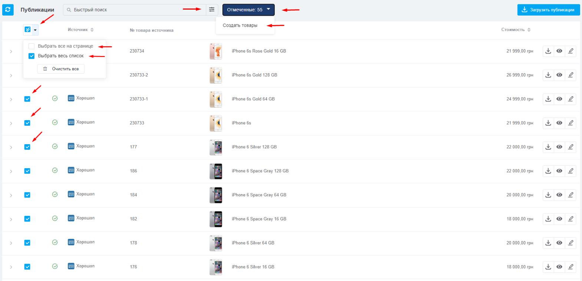Click status check icon for item 230733-1
This screenshot has height=281, width=582.
55,98
